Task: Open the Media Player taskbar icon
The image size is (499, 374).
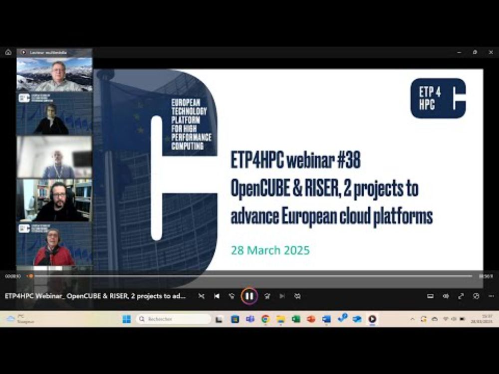Action: 372,319
